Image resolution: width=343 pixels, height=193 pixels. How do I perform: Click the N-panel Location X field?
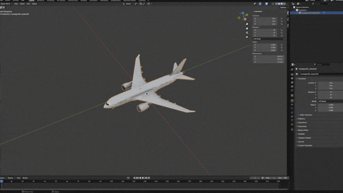[x=265, y=19]
